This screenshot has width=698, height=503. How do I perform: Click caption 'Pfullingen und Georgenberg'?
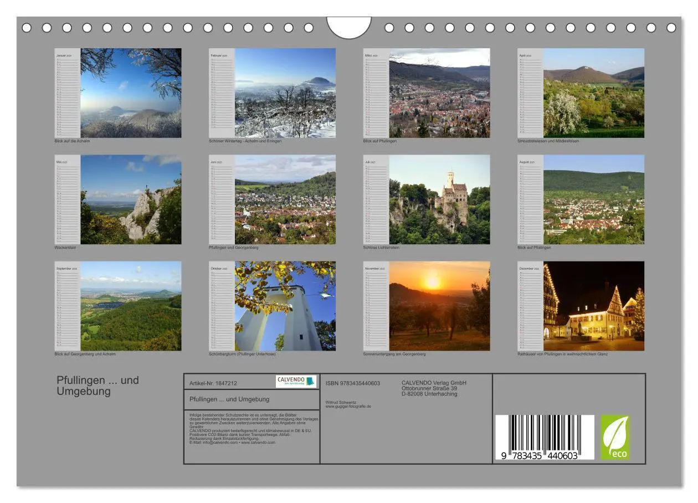coord(233,248)
